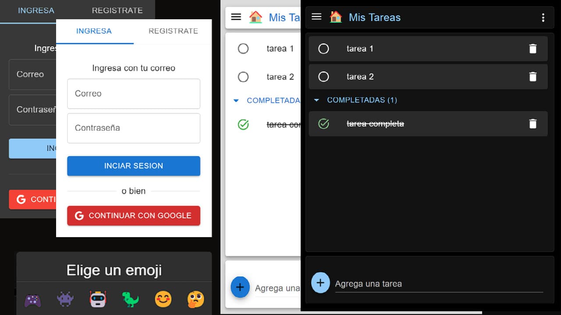Check the circle for tarea 2
The height and width of the screenshot is (315, 561).
324,77
